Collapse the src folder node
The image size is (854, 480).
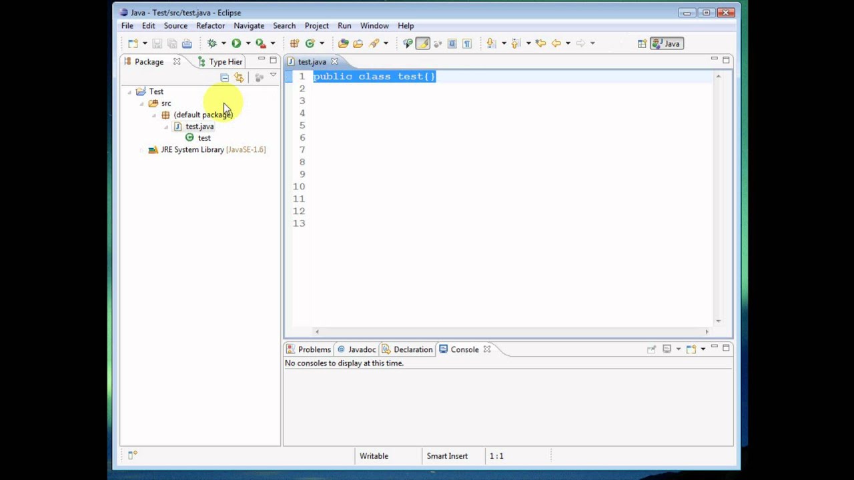coord(141,104)
